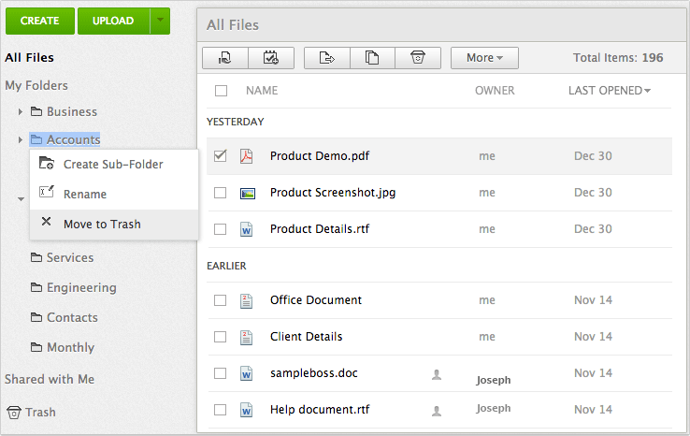This screenshot has width=690, height=436.
Task: Click the shared-user icon next to sampleboss.doc
Action: click(x=436, y=374)
